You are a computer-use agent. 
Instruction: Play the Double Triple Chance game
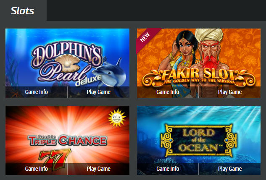99,169
